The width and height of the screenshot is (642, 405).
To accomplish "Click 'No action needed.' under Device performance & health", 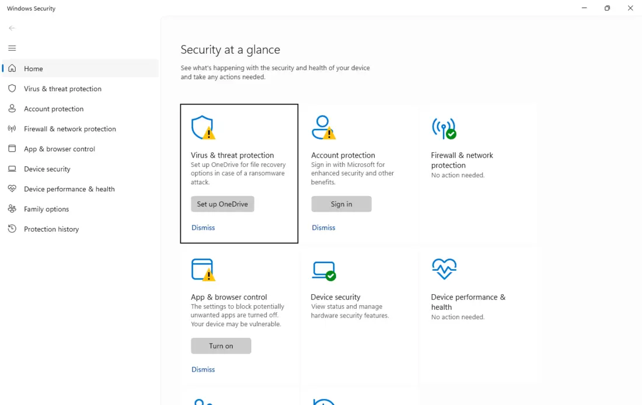I will click(458, 317).
